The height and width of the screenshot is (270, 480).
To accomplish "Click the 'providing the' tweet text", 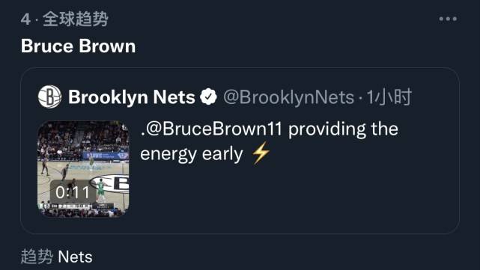I will (343, 129).
